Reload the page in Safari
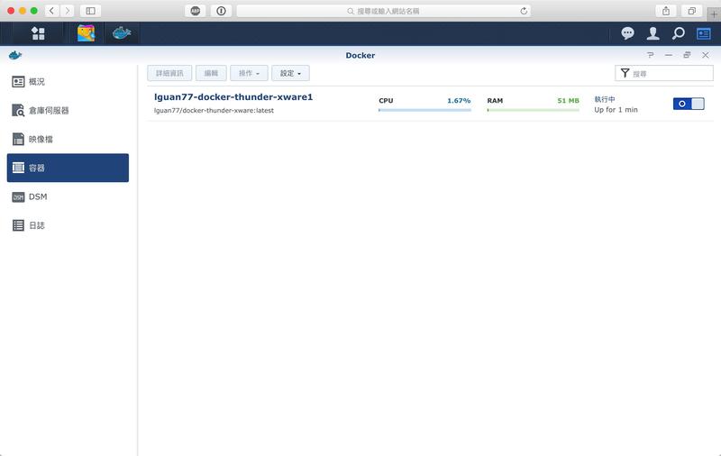The height and width of the screenshot is (456, 721). [524, 11]
